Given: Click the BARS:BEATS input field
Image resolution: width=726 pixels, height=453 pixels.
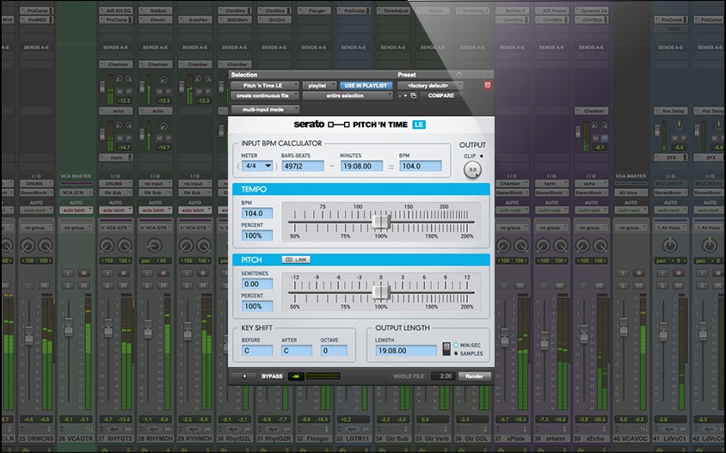Looking at the screenshot, I should click(x=302, y=165).
